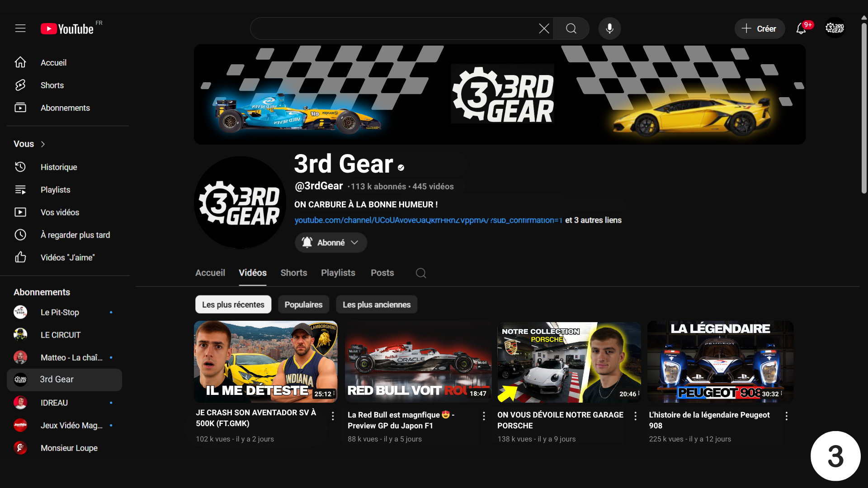Viewport: 868px width, 488px height.
Task: Play La Légendaire Peugeot 908 thumbnail
Action: pos(721,361)
